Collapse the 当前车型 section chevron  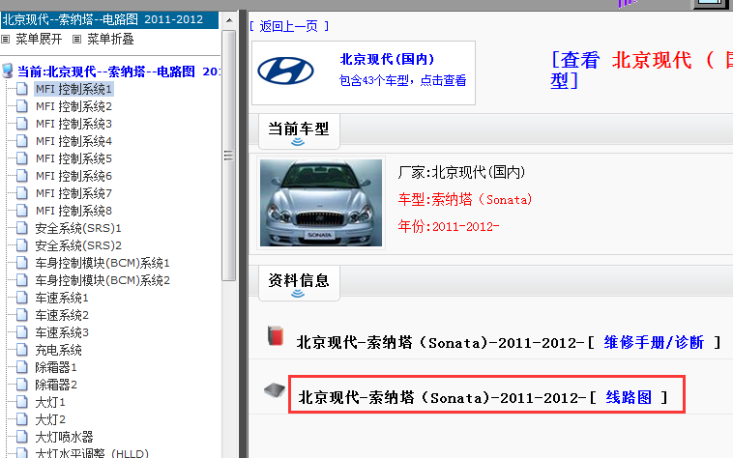point(298,141)
